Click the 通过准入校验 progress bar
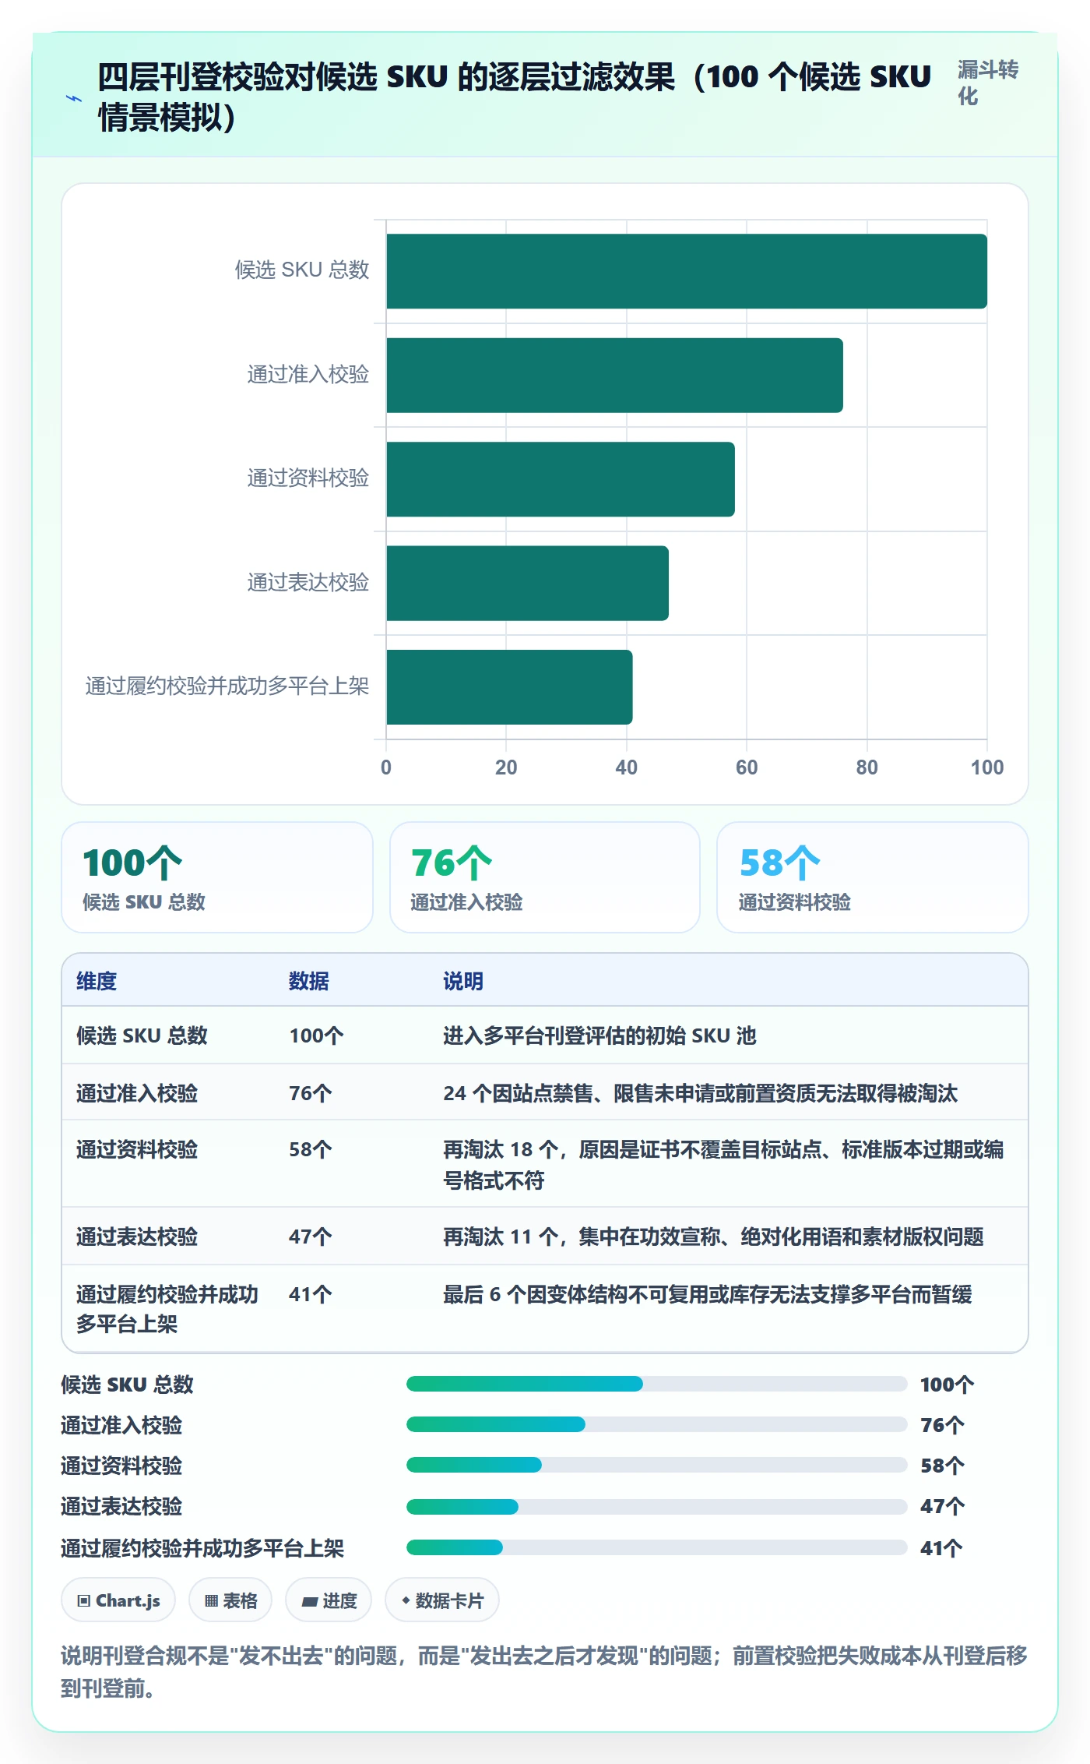This screenshot has width=1090, height=1764. [656, 1424]
